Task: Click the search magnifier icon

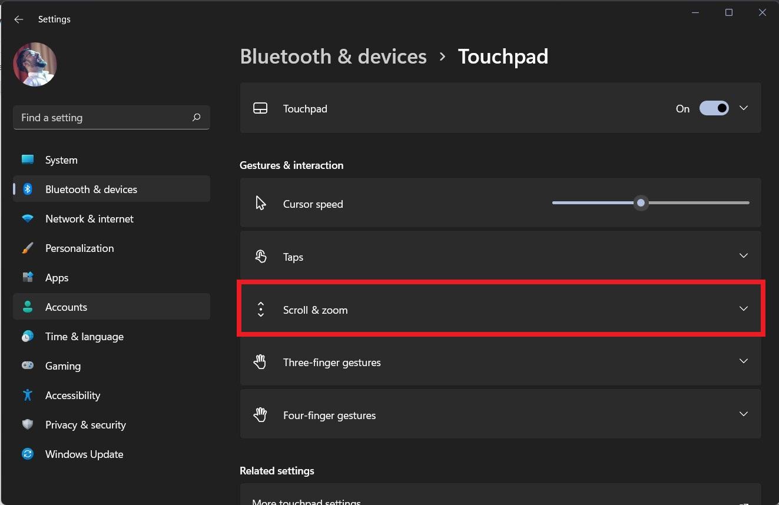Action: (197, 118)
